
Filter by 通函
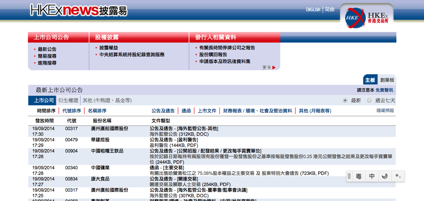click(186, 111)
